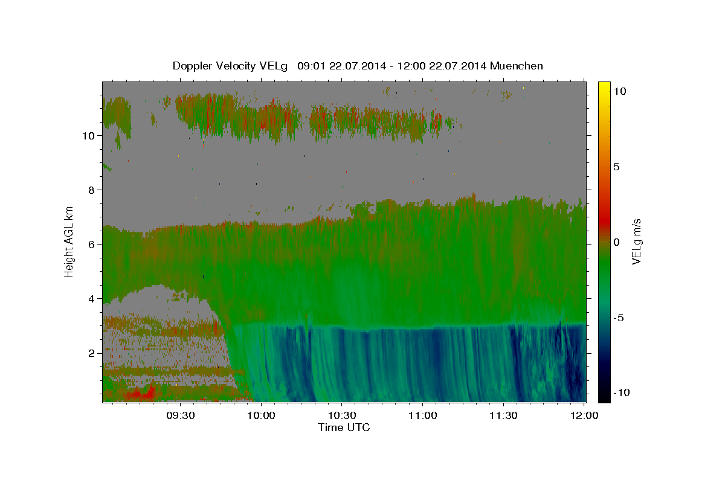Click the 'VELg m/s' colorbar title
Image resolution: width=725 pixels, height=483 pixels.
click(637, 241)
